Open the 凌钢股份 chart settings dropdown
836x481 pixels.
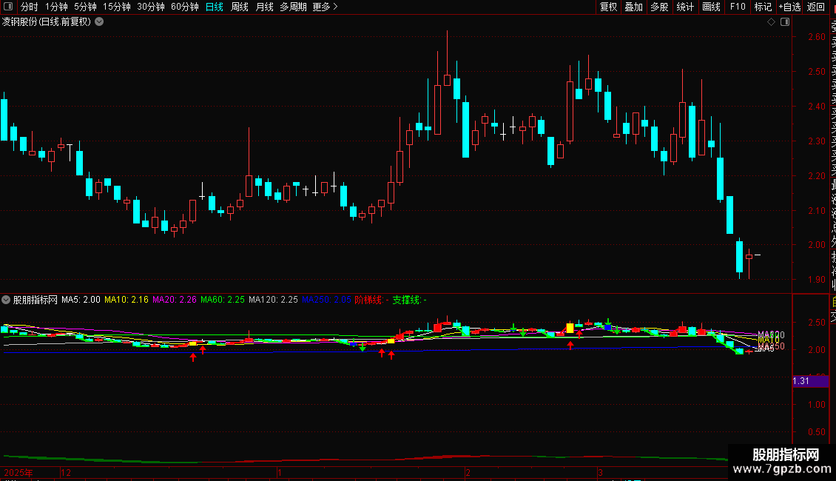[x=99, y=22]
